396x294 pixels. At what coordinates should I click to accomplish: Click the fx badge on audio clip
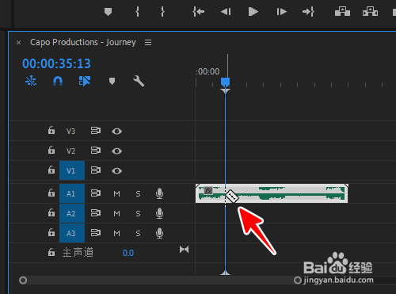click(208, 190)
